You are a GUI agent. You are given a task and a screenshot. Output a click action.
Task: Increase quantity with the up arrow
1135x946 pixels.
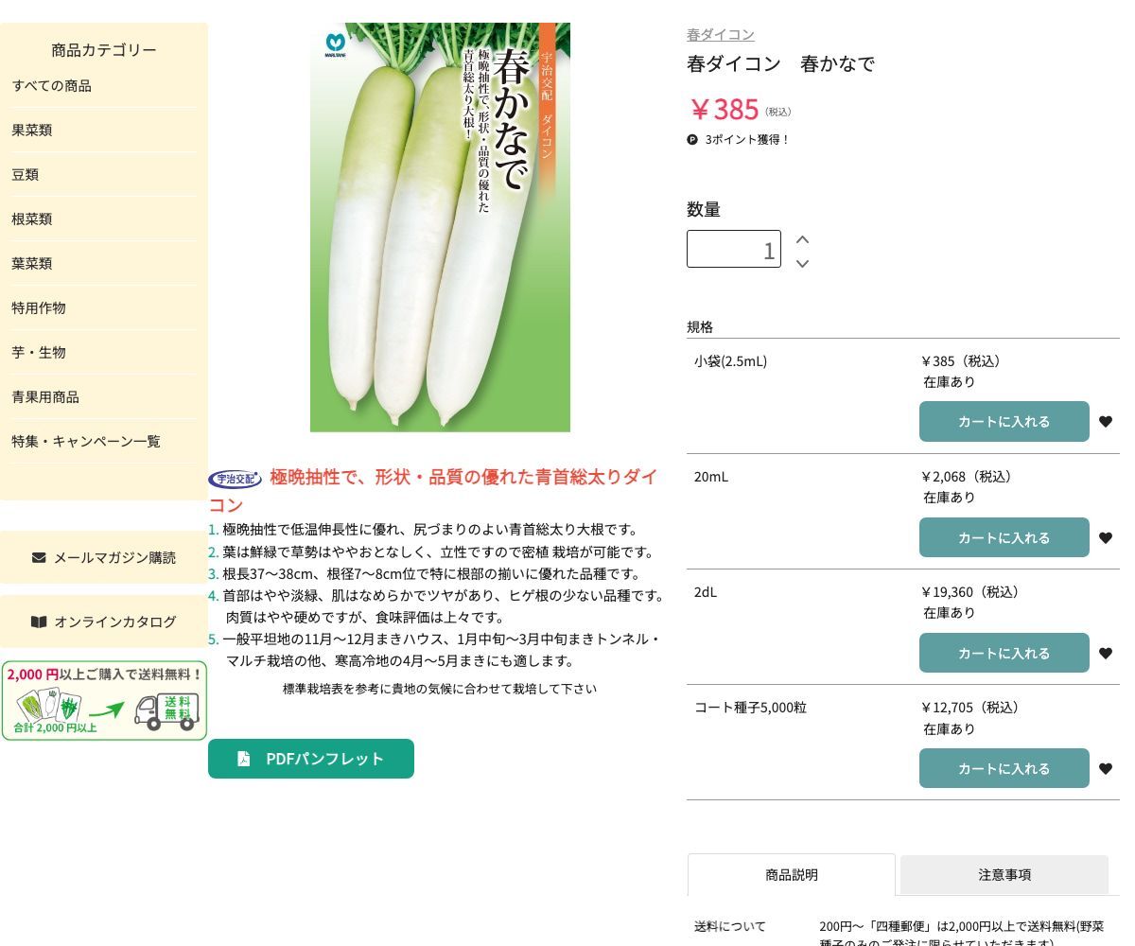pos(802,239)
